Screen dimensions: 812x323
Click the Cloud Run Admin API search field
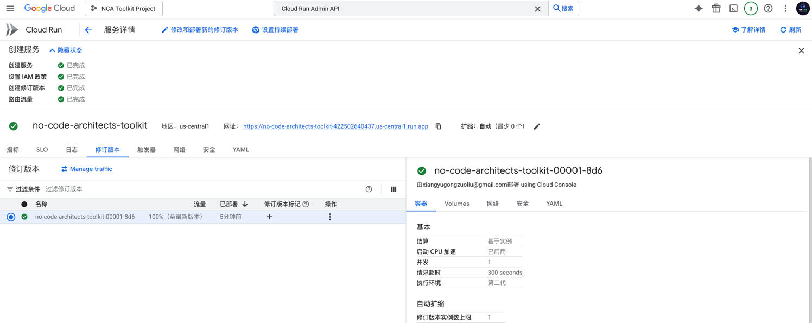[x=380, y=9]
